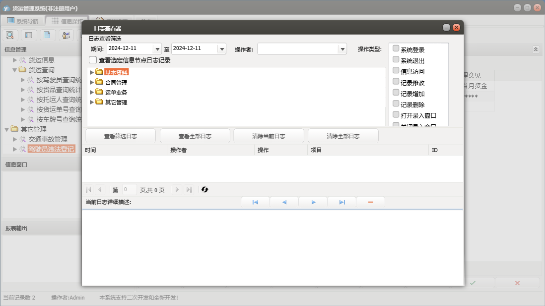The height and width of the screenshot is (306, 545).
Task: Click the 时间 column header
Action: (90, 150)
